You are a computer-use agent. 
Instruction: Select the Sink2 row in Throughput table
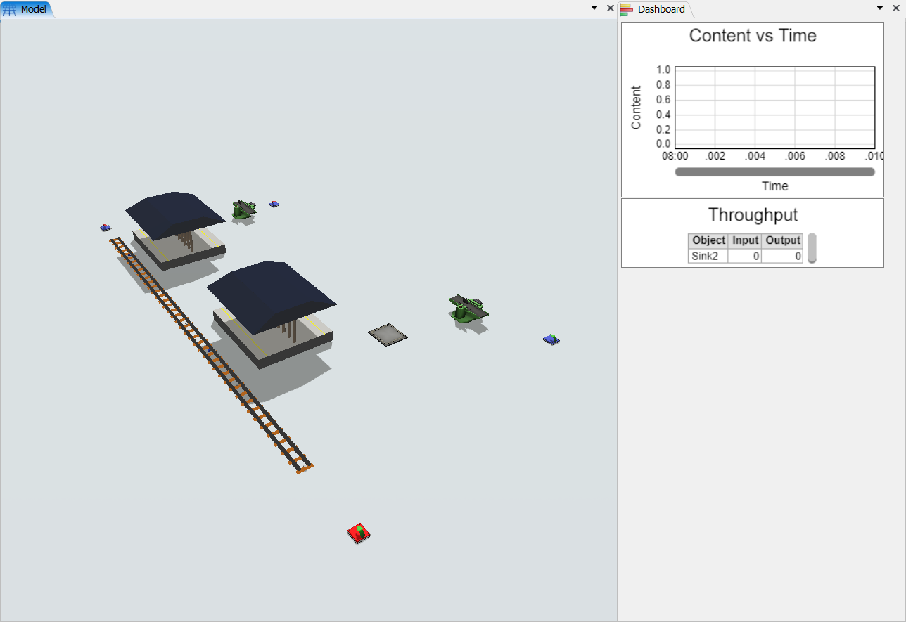pos(708,257)
